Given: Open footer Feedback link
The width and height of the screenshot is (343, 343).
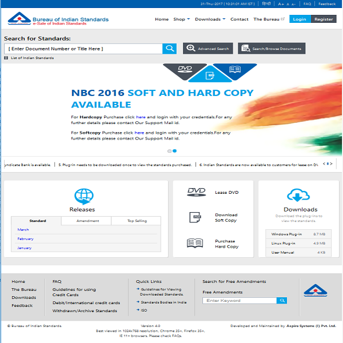Looking at the screenshot, I should coord(22,305).
